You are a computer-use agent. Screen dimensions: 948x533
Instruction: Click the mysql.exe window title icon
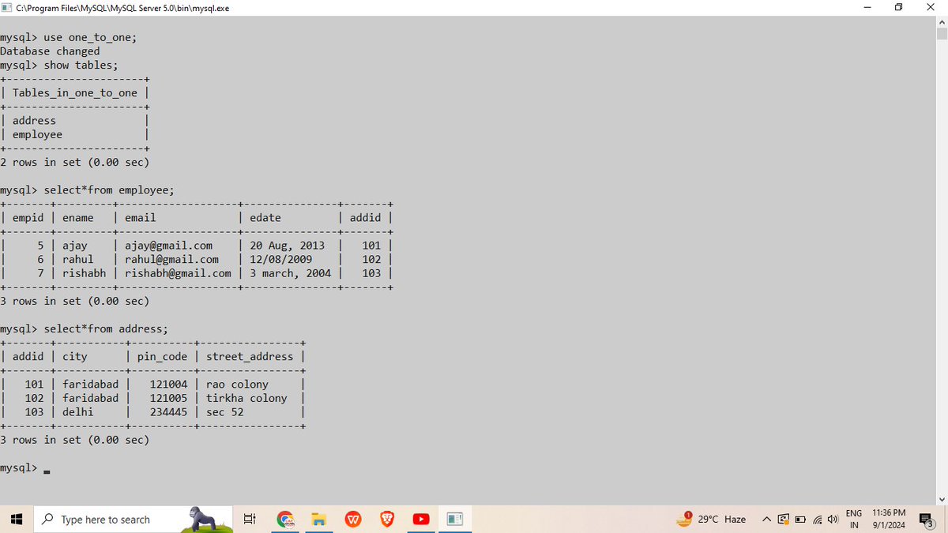pyautogui.click(x=7, y=8)
